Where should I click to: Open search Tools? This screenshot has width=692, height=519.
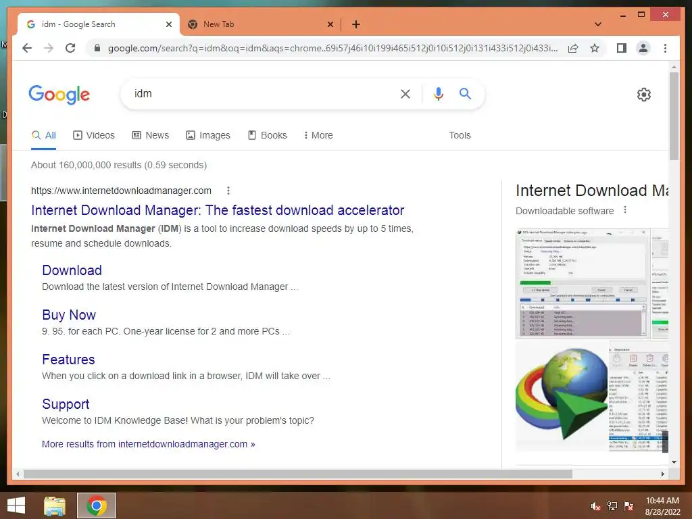pos(460,135)
